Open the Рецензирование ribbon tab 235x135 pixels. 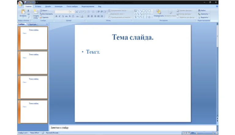coord(88,6)
